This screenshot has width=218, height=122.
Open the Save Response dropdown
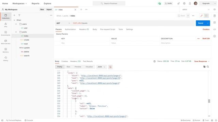202,61
